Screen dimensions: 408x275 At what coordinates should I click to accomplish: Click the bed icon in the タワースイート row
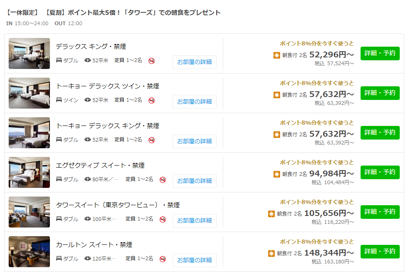point(59,219)
